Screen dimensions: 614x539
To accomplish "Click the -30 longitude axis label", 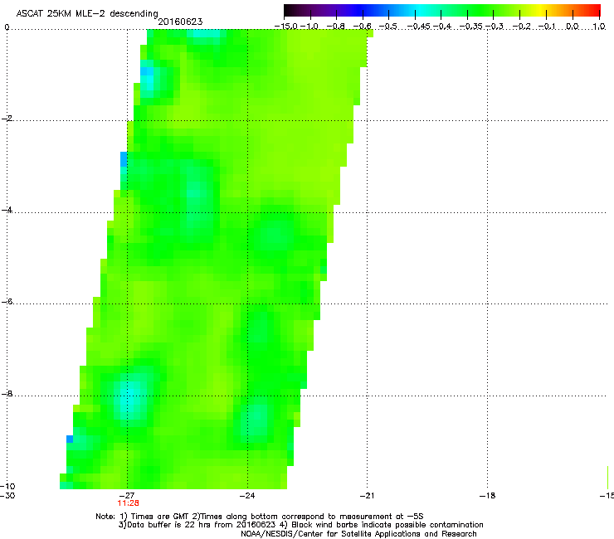I will coord(7,496).
